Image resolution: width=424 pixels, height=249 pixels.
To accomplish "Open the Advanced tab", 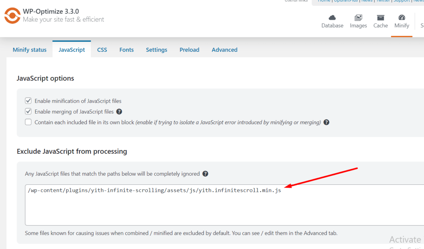I will [224, 49].
